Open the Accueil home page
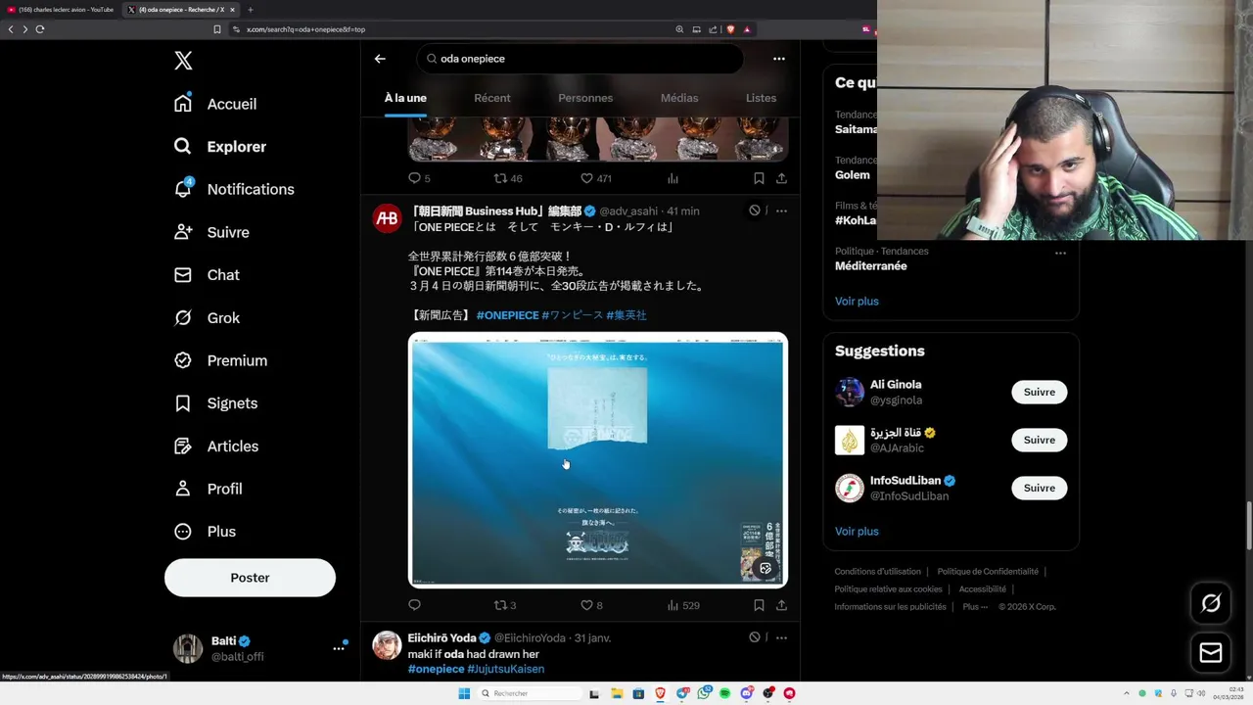Image resolution: width=1253 pixels, height=705 pixels. click(x=215, y=104)
